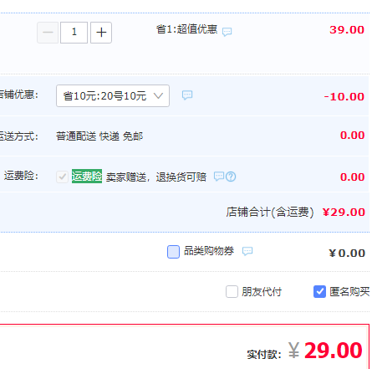The width and height of the screenshot is (372, 369).
Task: Open the info bubble next to 品类购物券
Action: [247, 251]
